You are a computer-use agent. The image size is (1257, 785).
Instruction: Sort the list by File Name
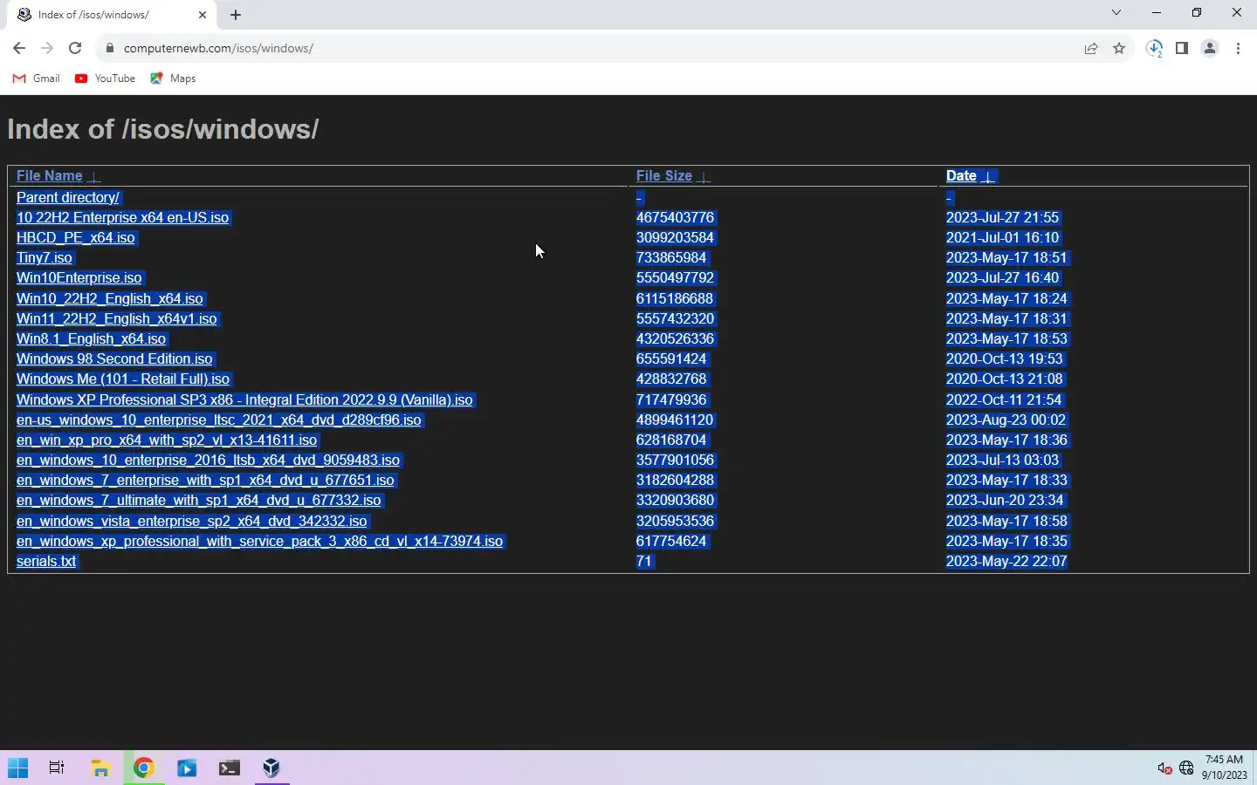click(49, 176)
